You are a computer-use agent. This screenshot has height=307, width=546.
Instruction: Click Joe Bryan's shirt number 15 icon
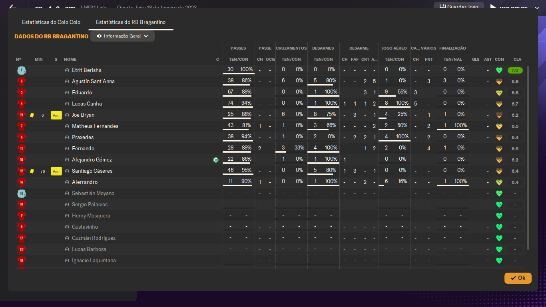coord(22,115)
